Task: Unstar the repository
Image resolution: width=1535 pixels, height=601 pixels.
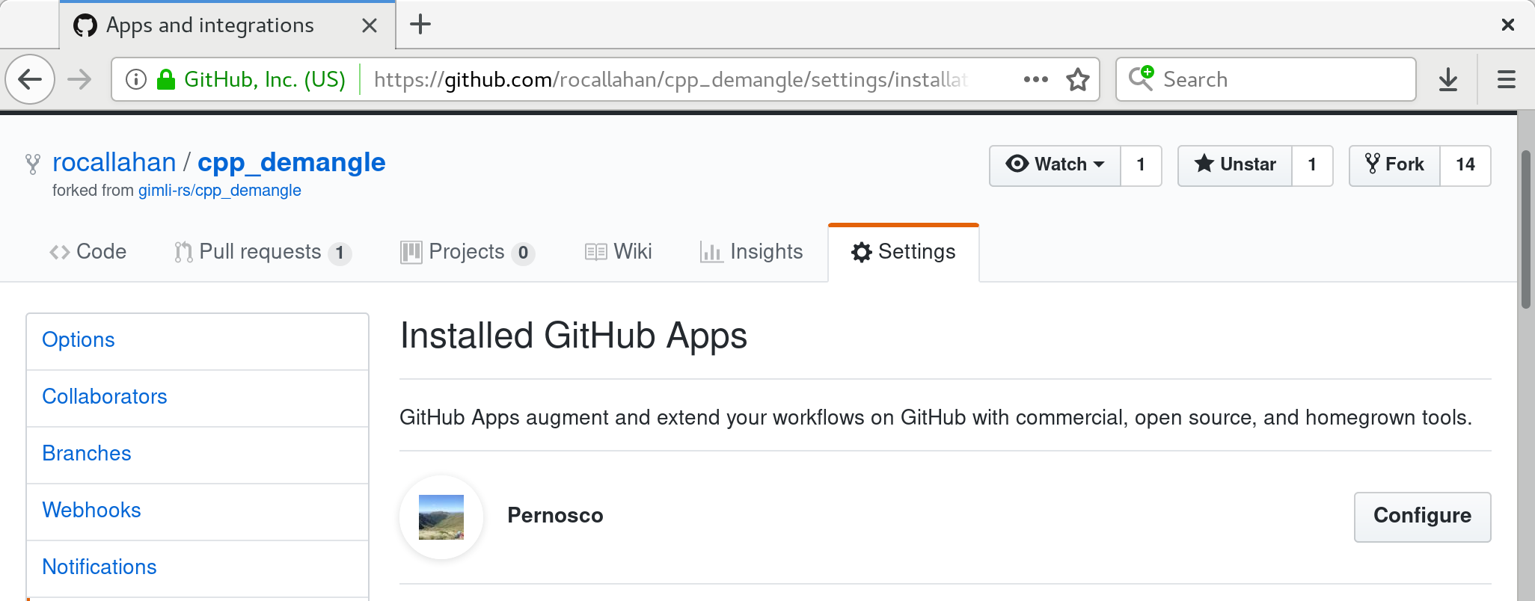Action: 1235,165
